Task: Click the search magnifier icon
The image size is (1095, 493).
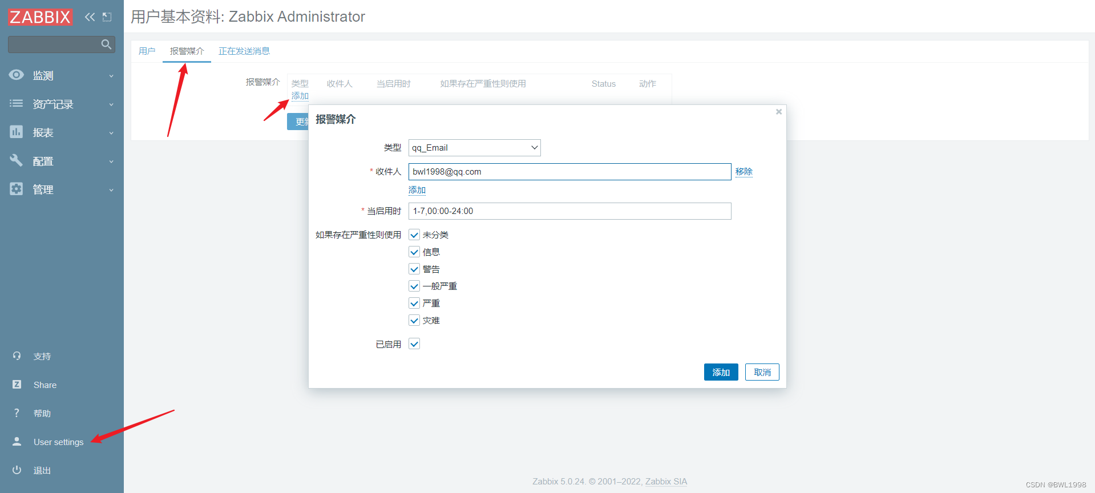Action: pos(106,44)
